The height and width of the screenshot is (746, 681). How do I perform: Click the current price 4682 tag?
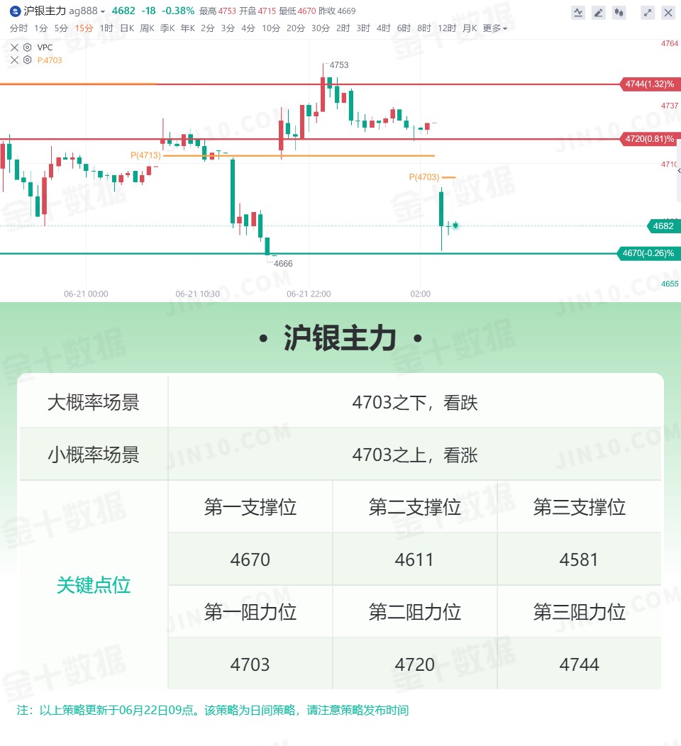click(x=663, y=226)
